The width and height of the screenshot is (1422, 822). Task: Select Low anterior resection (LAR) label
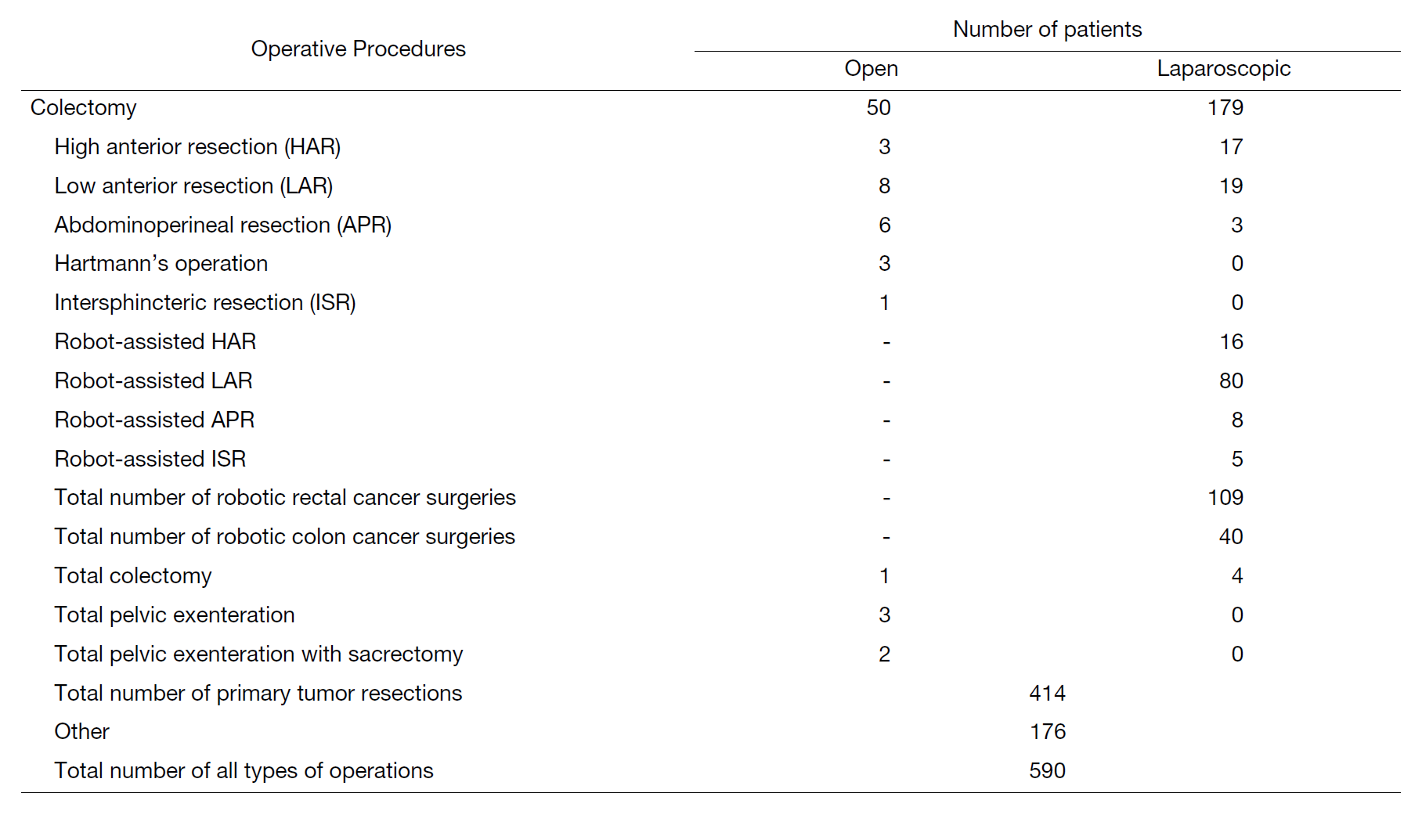(x=193, y=186)
